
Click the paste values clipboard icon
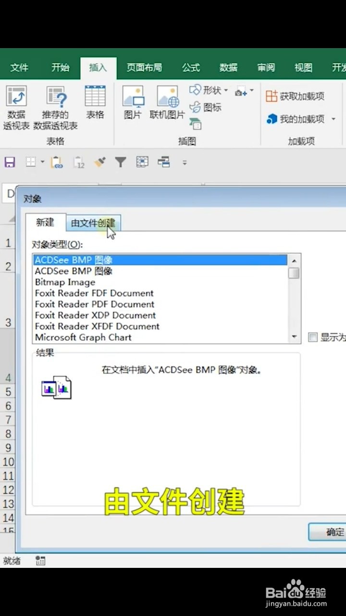point(79,162)
